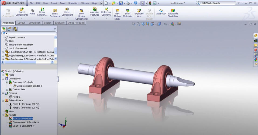This screenshot has height=135, width=258.
Task: Click the Mesh item in study tree
Action: [x=11, y=111]
